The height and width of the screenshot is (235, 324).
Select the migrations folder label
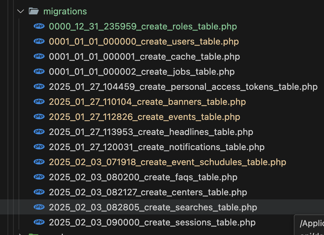pyautogui.click(x=65, y=11)
